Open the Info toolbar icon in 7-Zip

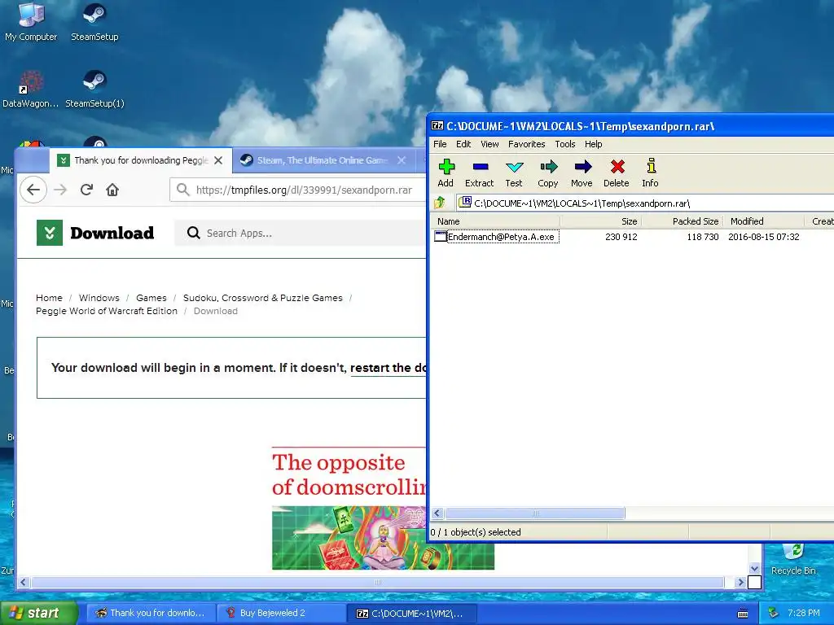(651, 173)
